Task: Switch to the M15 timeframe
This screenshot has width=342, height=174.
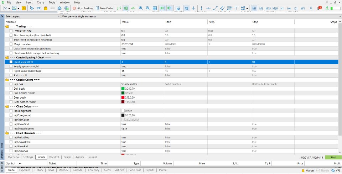Action: pos(268,9)
